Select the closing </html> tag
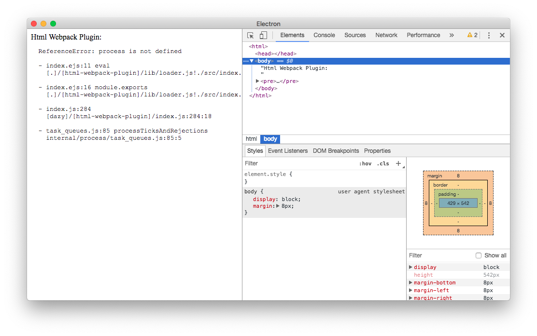The height and width of the screenshot is (336, 537). click(x=260, y=96)
